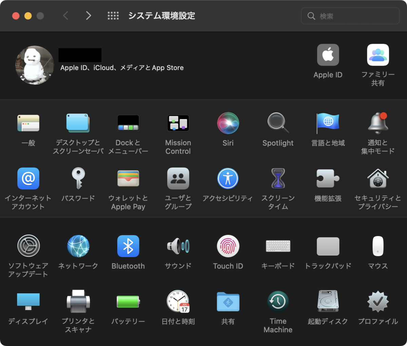The height and width of the screenshot is (346, 407).
Task: Open ソフトウェアアップデート gear icon
Action: coord(28,246)
